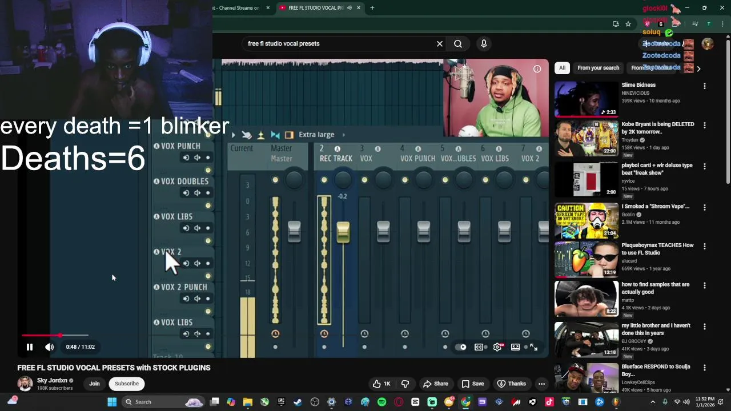The height and width of the screenshot is (411, 731).
Task: Open options for 'how to find samples' video
Action: point(704,285)
